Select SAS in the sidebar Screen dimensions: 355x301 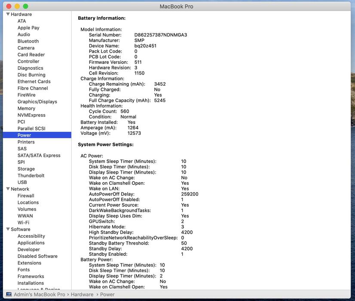pos(22,149)
